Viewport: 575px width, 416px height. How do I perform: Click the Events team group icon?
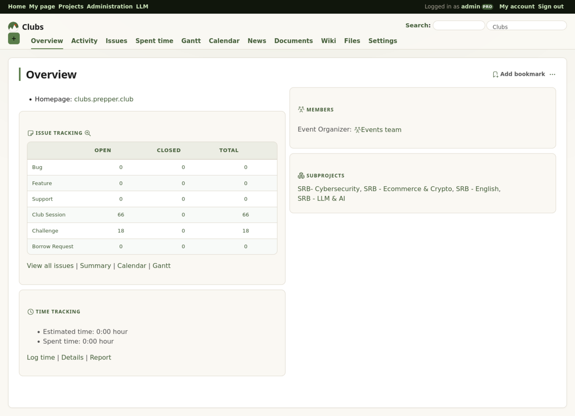pyautogui.click(x=357, y=130)
